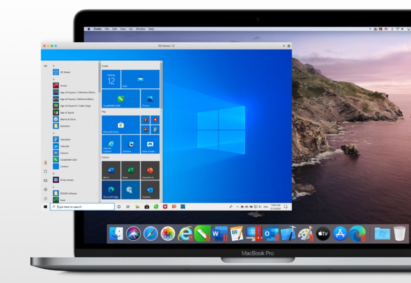Open the View menu in Mac menu bar
Image resolution: width=411 pixels, height=283 pixels.
tap(123, 29)
